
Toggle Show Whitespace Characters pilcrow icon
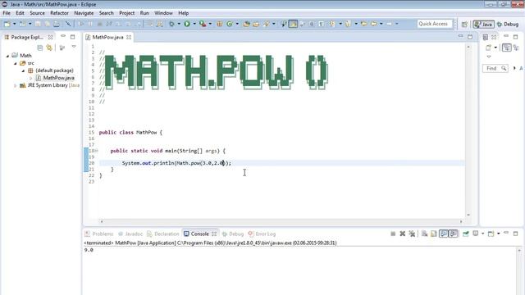tap(321, 24)
